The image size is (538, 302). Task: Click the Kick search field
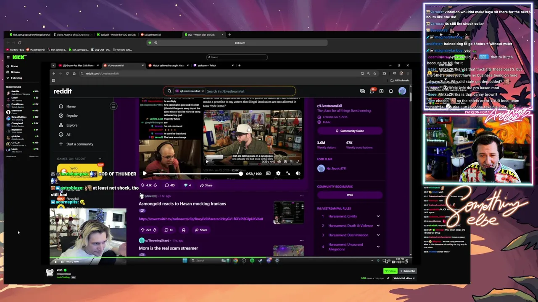pyautogui.click(x=237, y=57)
